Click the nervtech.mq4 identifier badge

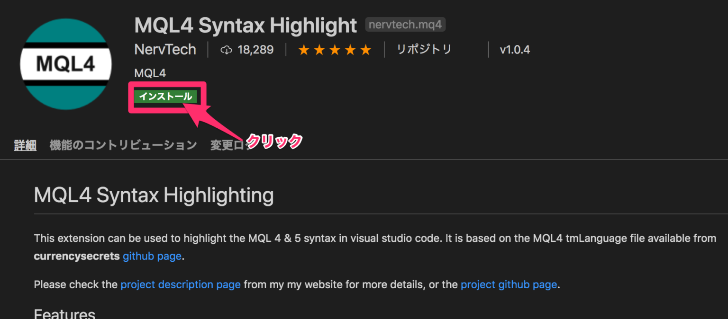point(405,25)
